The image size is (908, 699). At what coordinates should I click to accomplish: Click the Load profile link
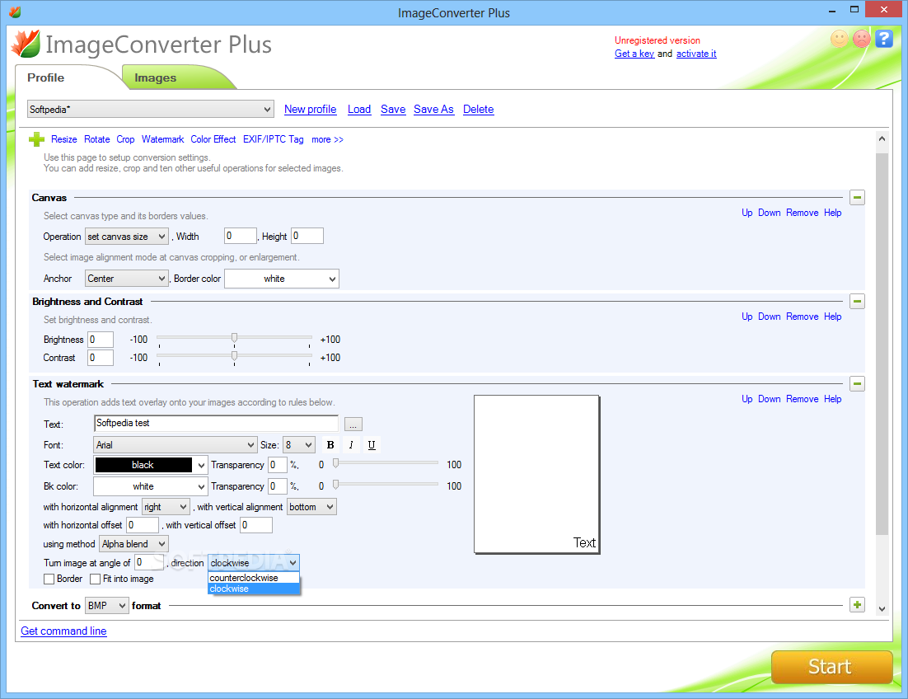[x=359, y=109]
